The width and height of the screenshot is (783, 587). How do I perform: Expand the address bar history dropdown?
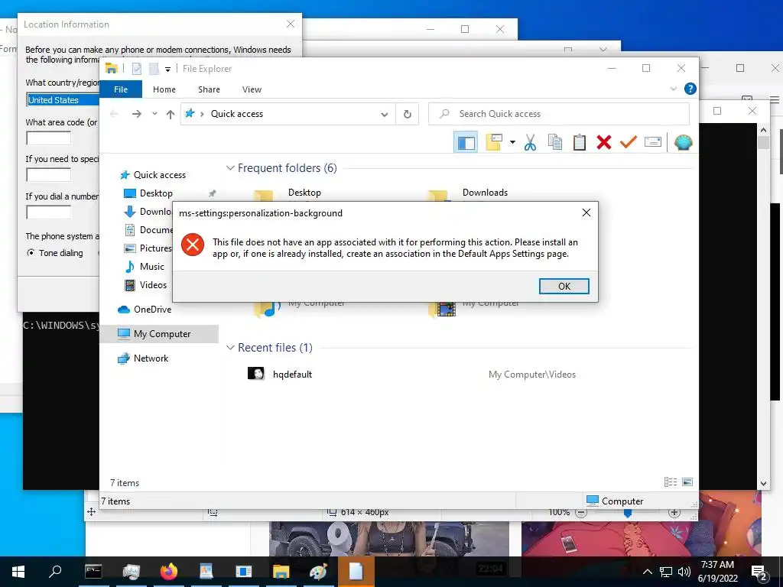384,114
